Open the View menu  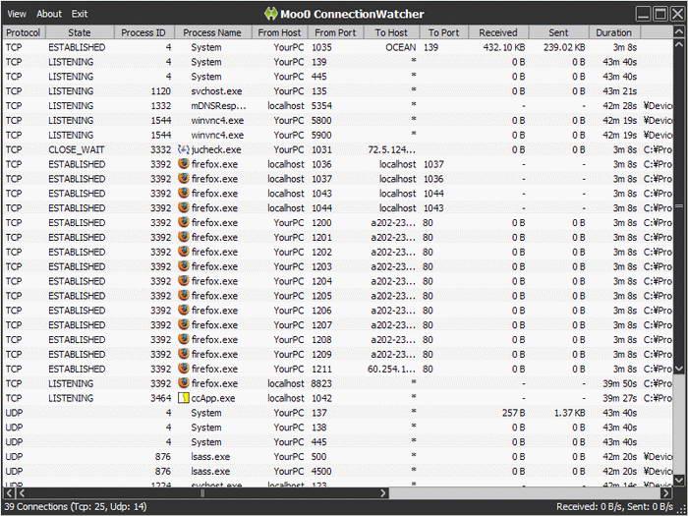point(17,14)
